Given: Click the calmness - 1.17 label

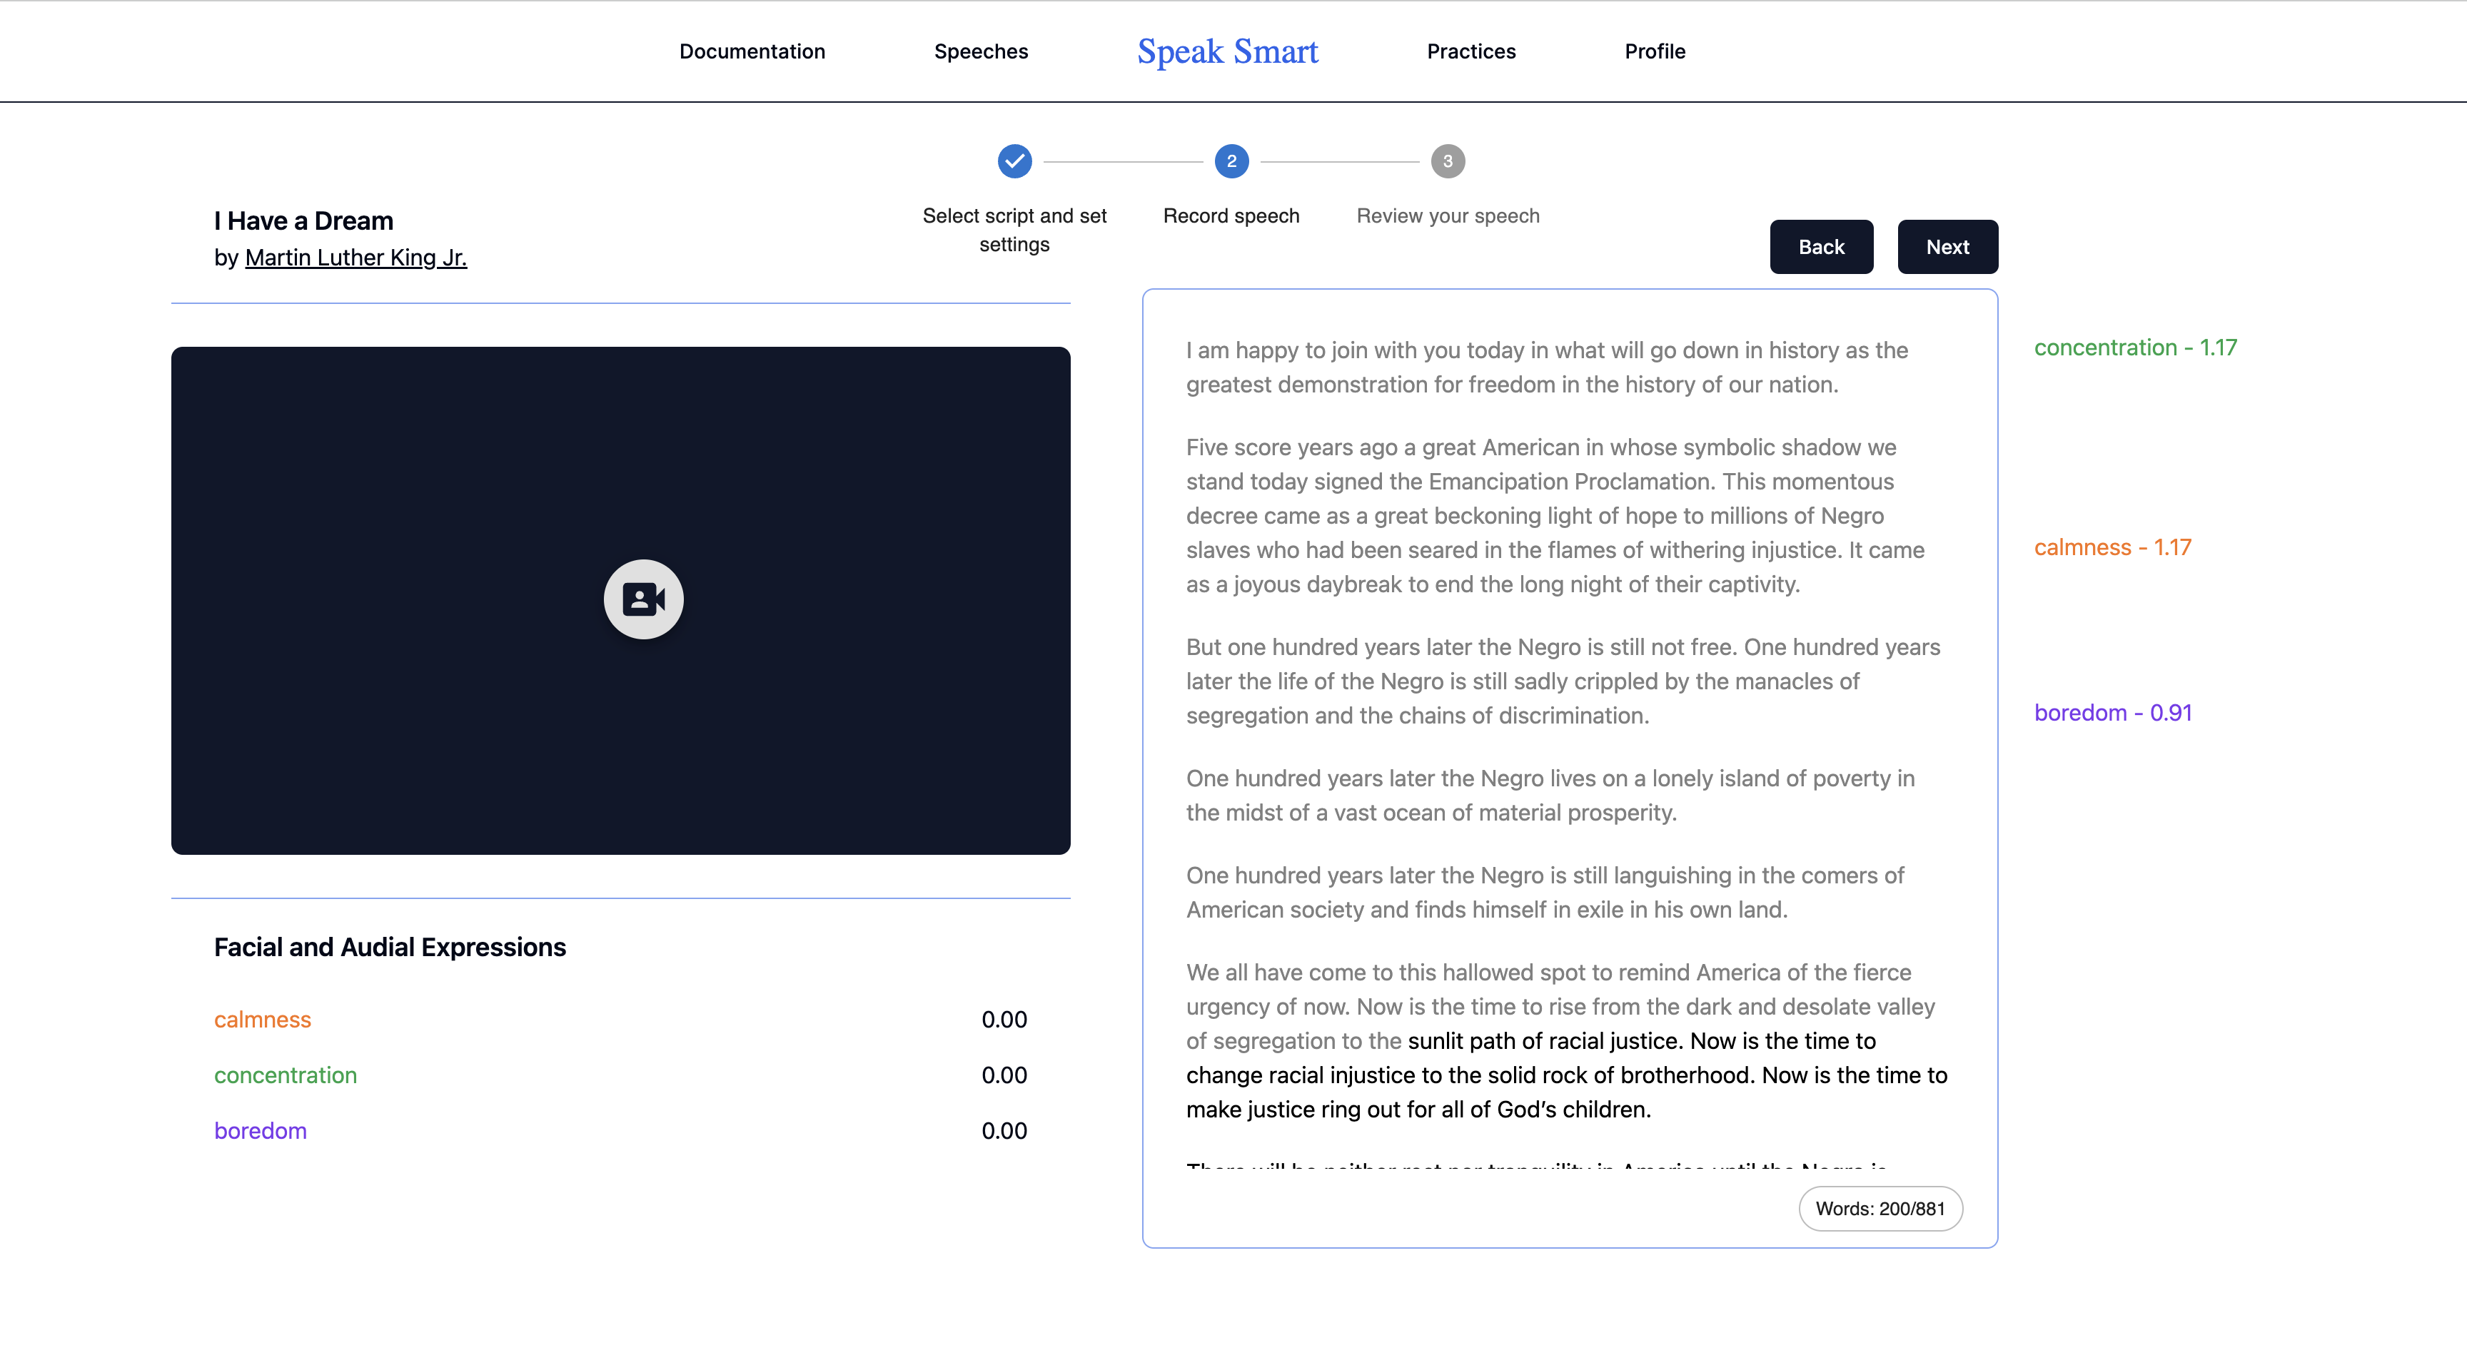Looking at the screenshot, I should click(2112, 547).
